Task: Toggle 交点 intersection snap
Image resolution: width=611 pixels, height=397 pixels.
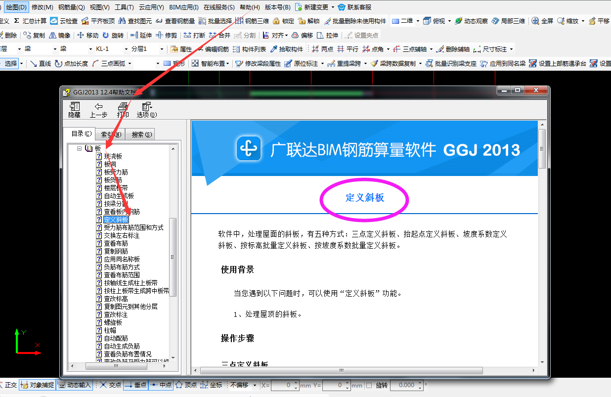Action: tap(110, 385)
